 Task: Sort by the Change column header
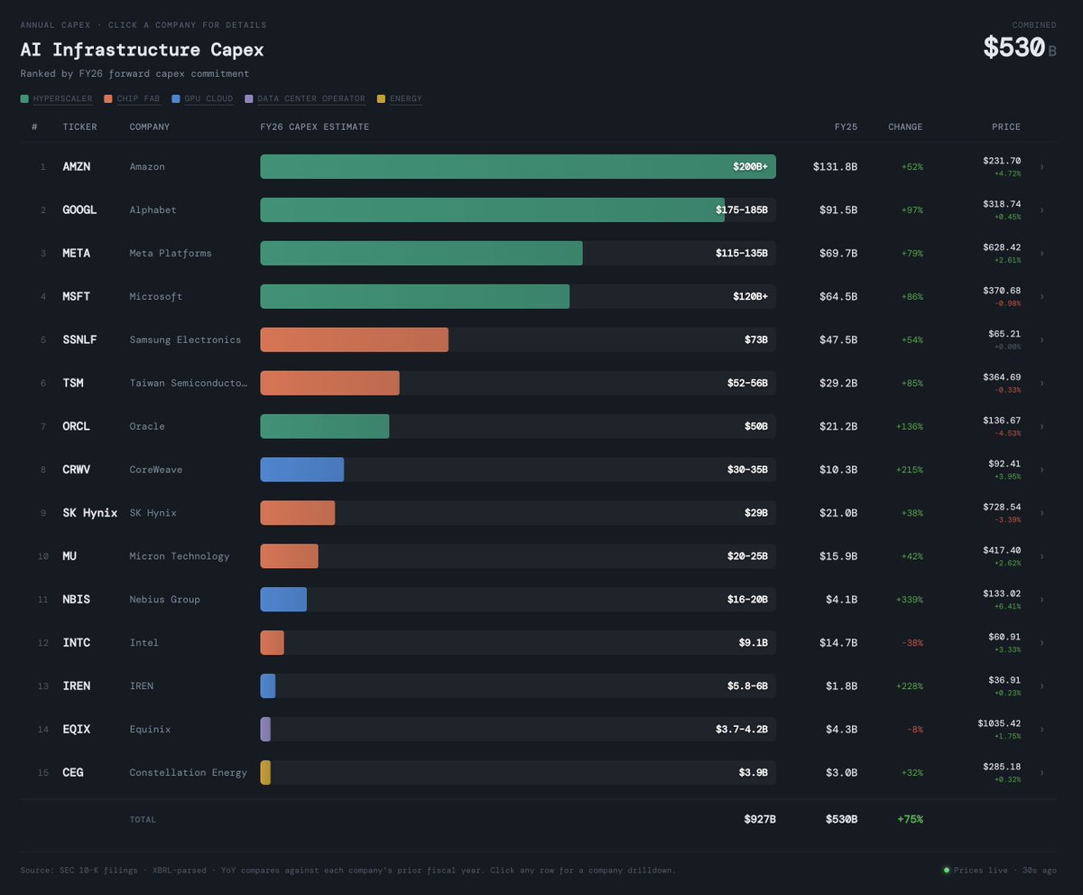tap(905, 127)
